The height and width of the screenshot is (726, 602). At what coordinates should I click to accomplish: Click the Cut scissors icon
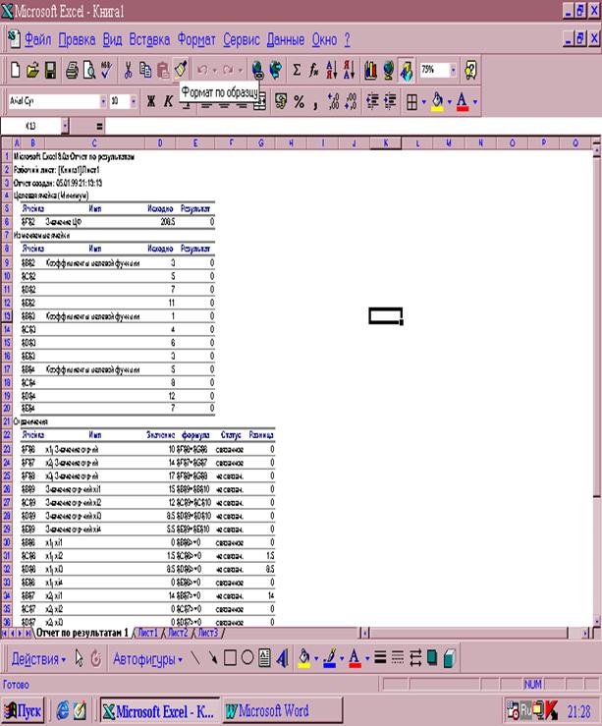[128, 71]
